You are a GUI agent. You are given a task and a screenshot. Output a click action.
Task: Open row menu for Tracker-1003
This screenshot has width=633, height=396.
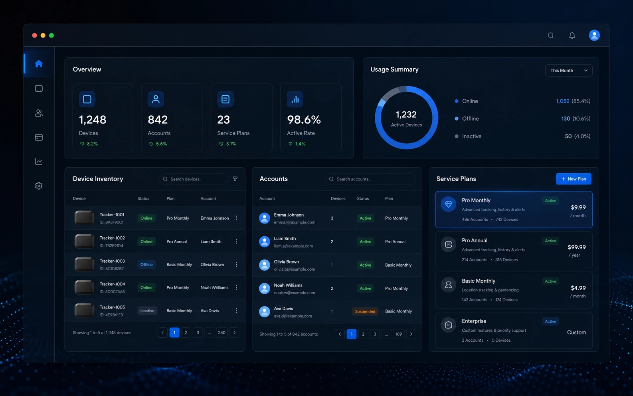pyautogui.click(x=236, y=265)
